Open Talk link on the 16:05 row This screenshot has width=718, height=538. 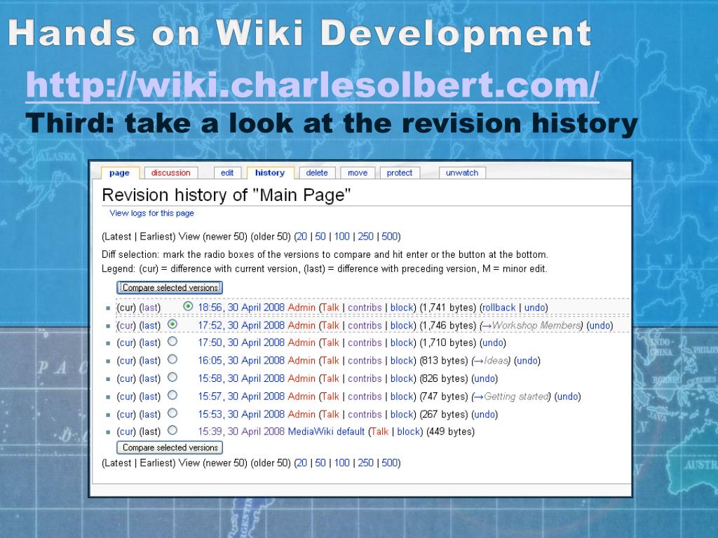click(330, 361)
